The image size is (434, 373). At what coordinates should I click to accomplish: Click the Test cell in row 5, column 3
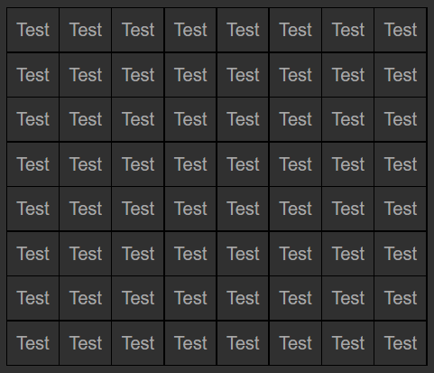pyautogui.click(x=138, y=209)
